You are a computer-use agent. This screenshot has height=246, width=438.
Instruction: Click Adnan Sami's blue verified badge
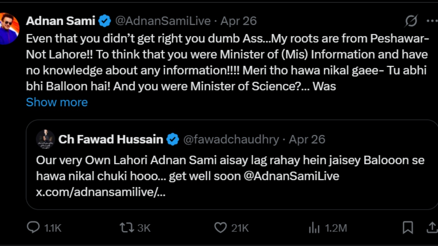(x=105, y=21)
